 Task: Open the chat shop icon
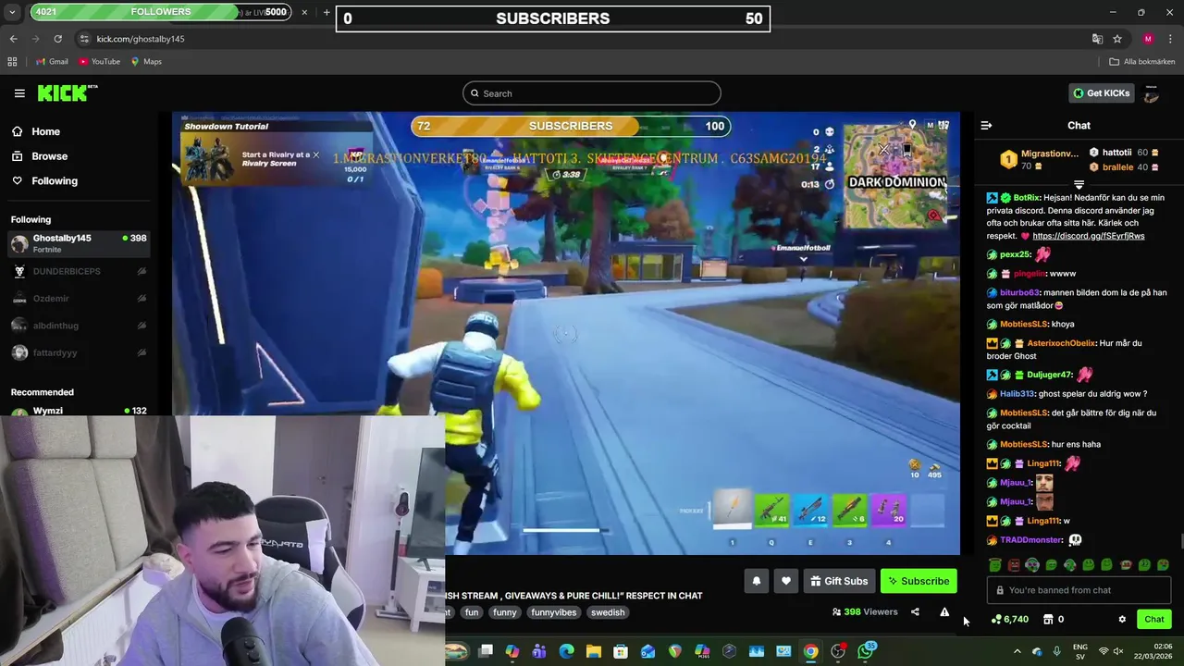1048,620
